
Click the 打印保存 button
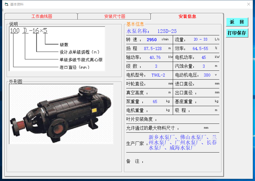(x=237, y=33)
